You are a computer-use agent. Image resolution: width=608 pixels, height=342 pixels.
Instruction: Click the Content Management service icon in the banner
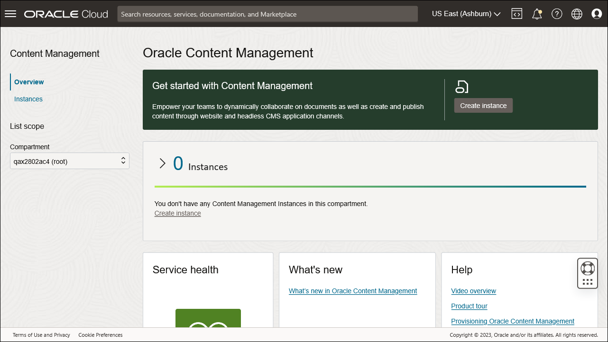[461, 87]
